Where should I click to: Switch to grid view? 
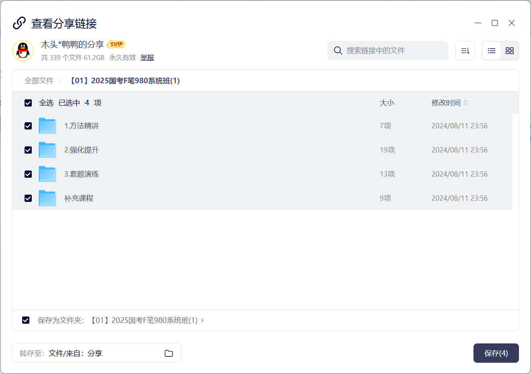(509, 51)
